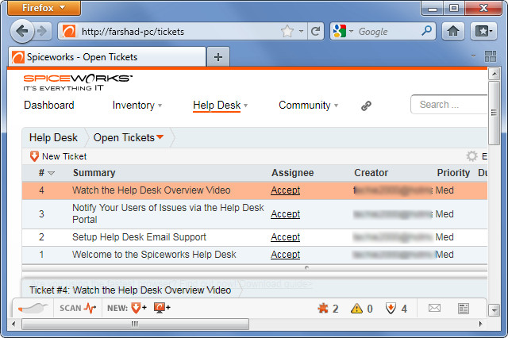Click the chain link icon in navigation
Image resolution: width=508 pixels, height=338 pixels.
point(366,106)
